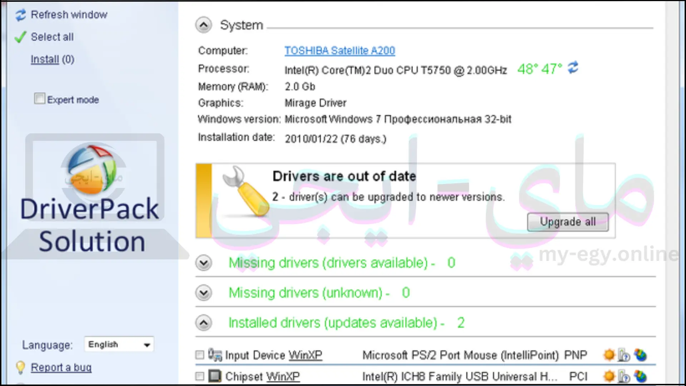
Task: Click the Input Device category icon
Action: (x=215, y=355)
